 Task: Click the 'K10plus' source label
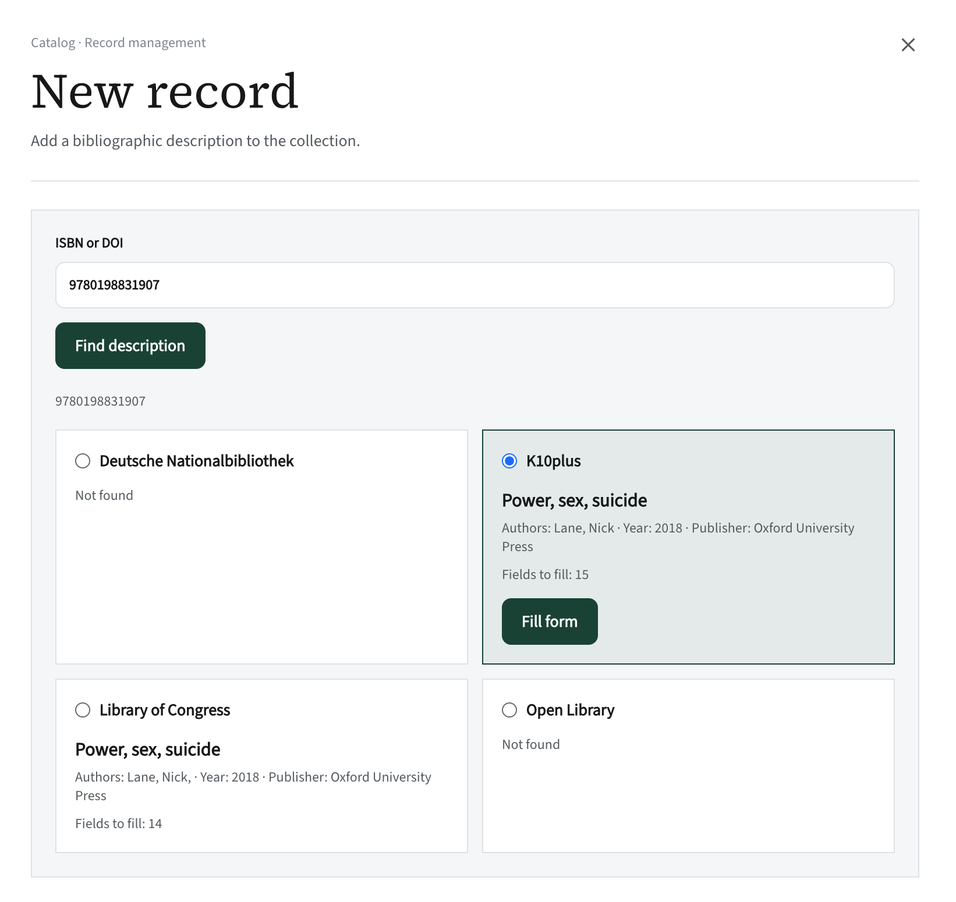[x=554, y=461]
